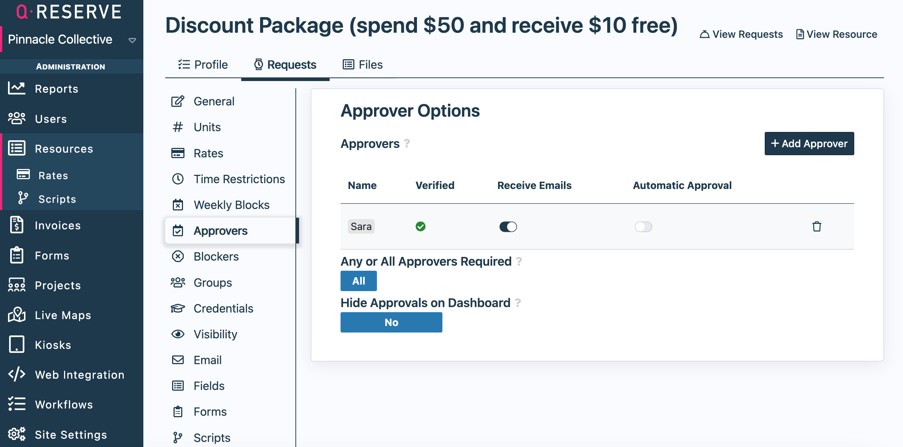The height and width of the screenshot is (447, 903).
Task: Switch to the Profile tab
Action: [203, 65]
